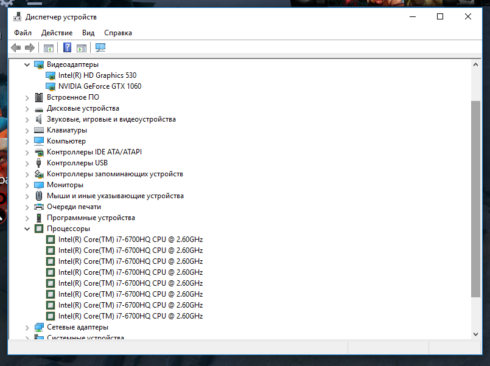The width and height of the screenshot is (490, 366).
Task: Click the Очереди печати printer icon
Action: [40, 207]
